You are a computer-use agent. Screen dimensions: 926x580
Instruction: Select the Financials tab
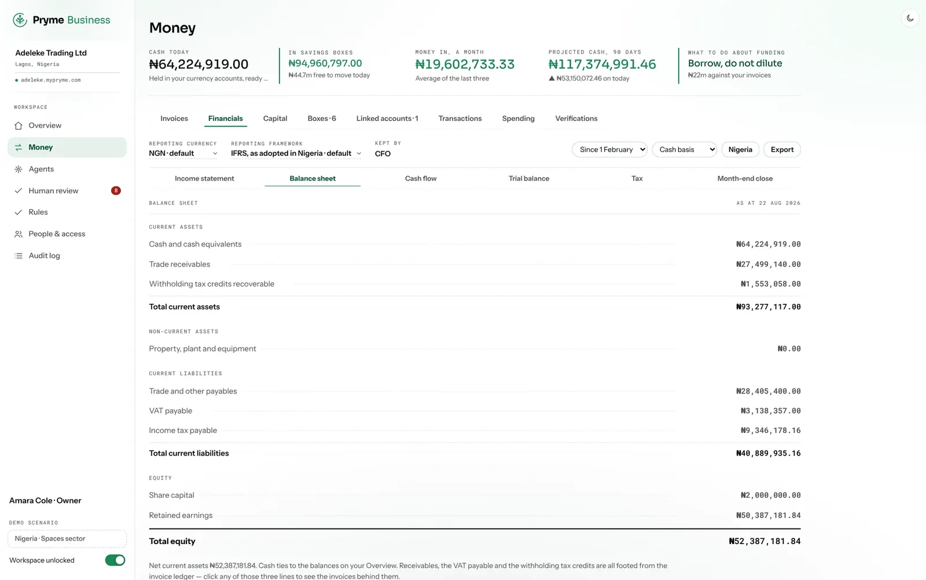coord(226,119)
